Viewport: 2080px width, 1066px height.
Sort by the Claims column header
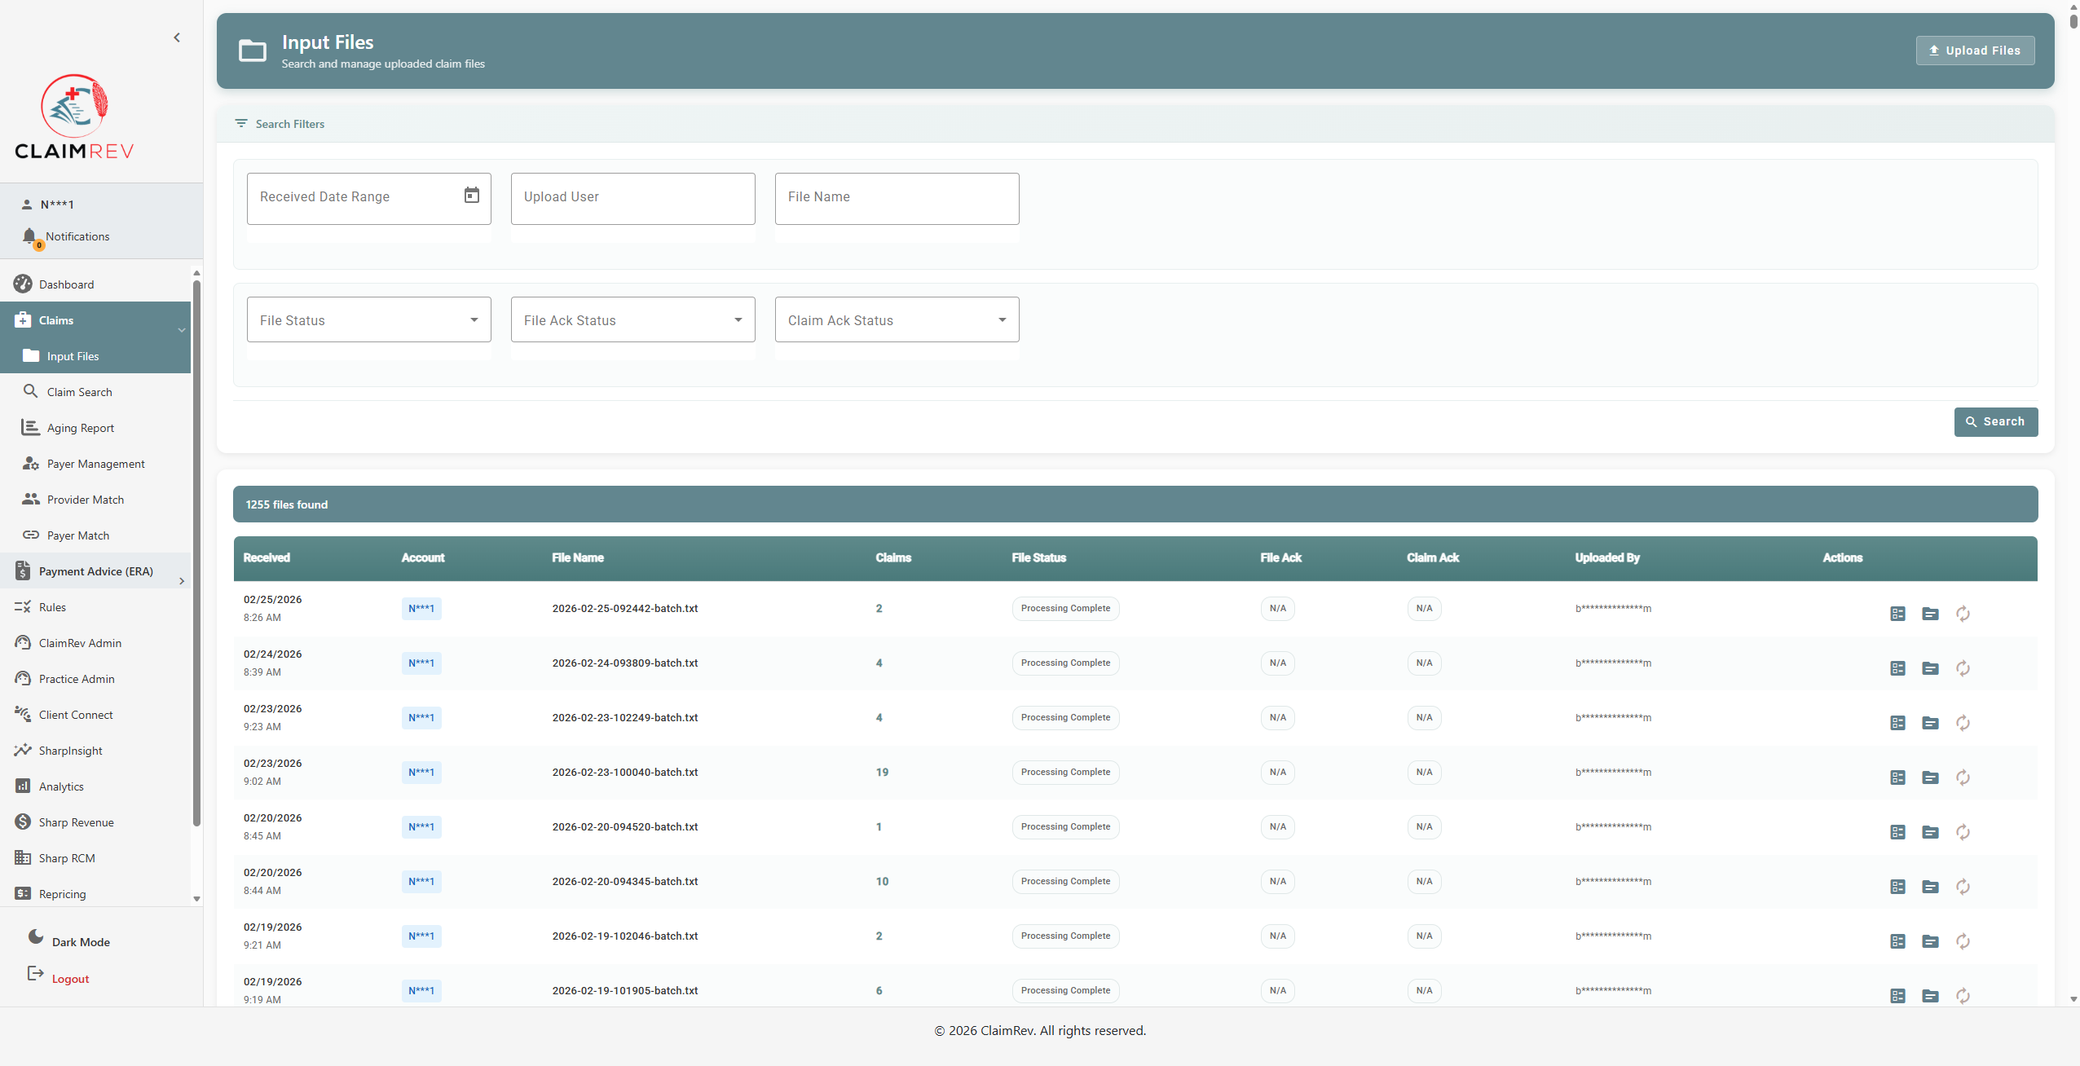(893, 557)
